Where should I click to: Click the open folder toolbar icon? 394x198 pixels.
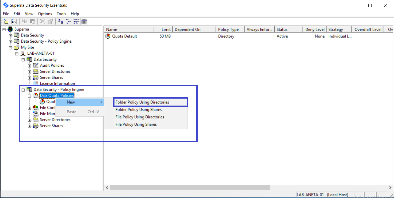(x=6, y=21)
